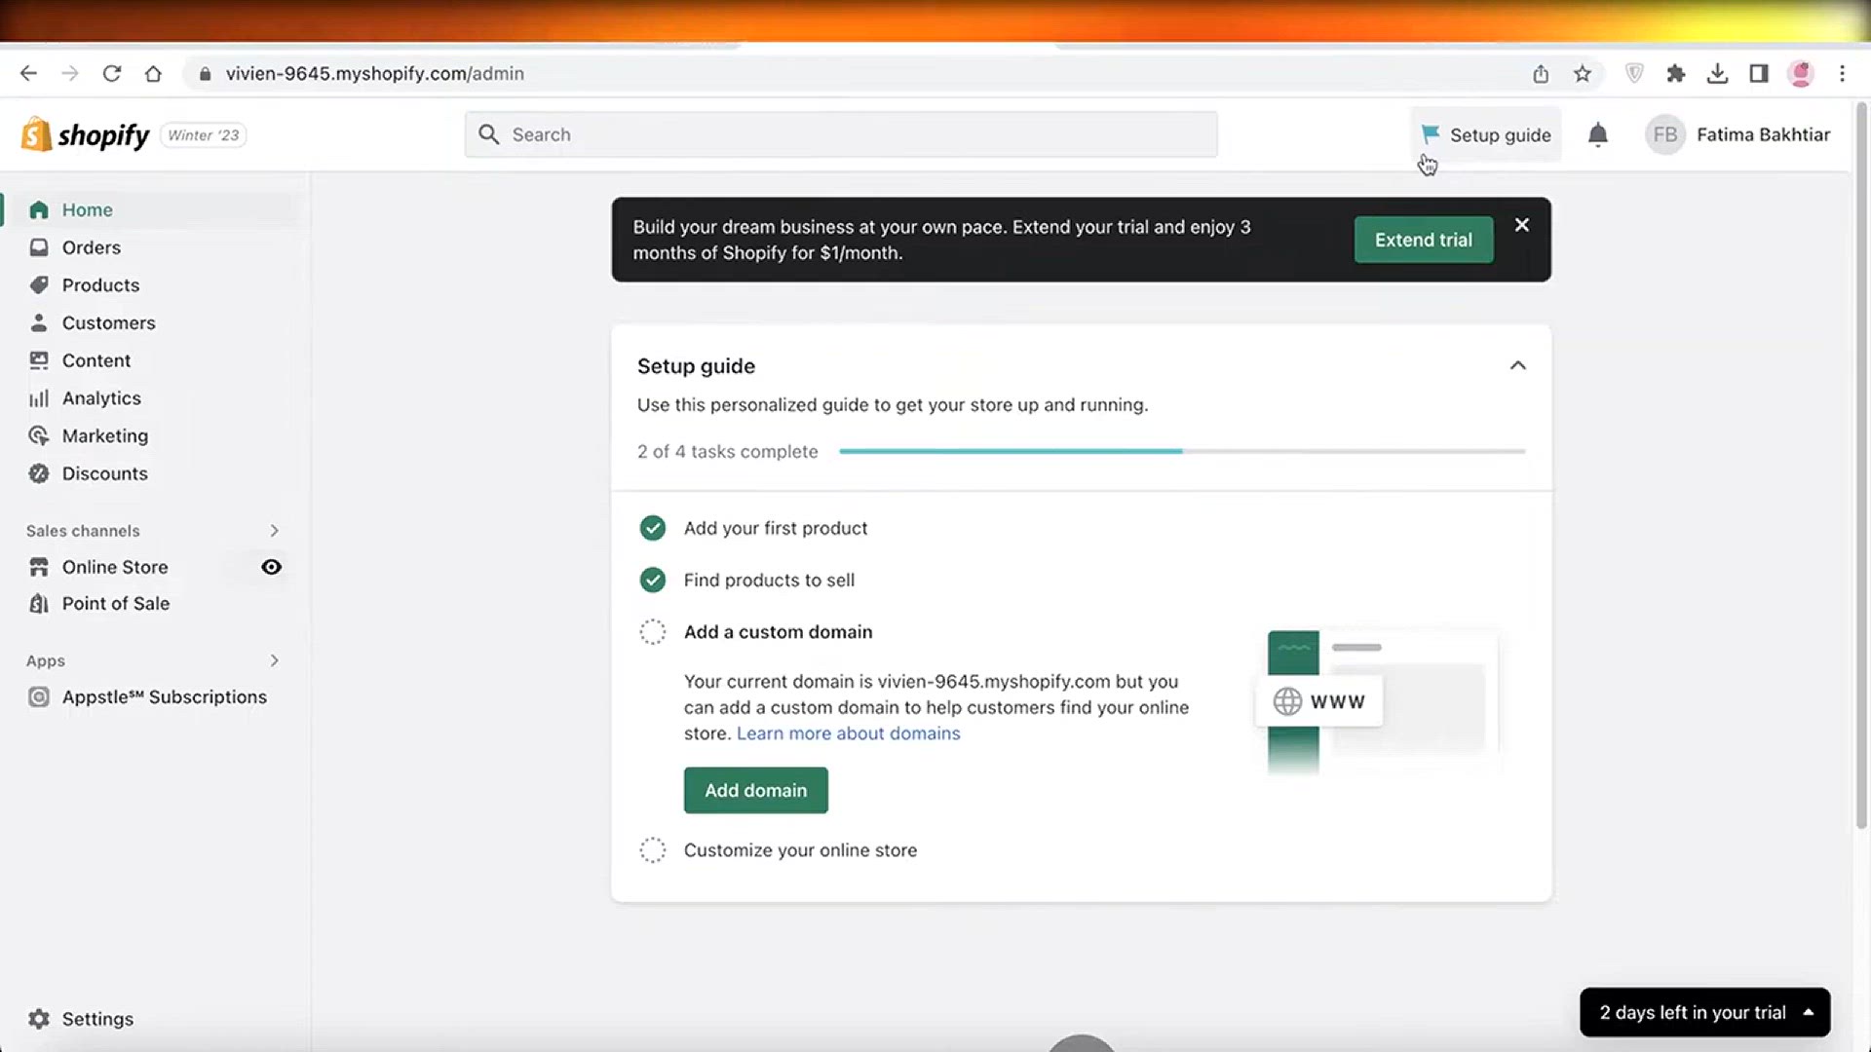The width and height of the screenshot is (1871, 1052).
Task: Click the Add domain button
Action: tap(755, 790)
